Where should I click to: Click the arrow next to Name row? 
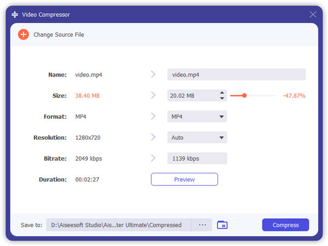point(153,74)
